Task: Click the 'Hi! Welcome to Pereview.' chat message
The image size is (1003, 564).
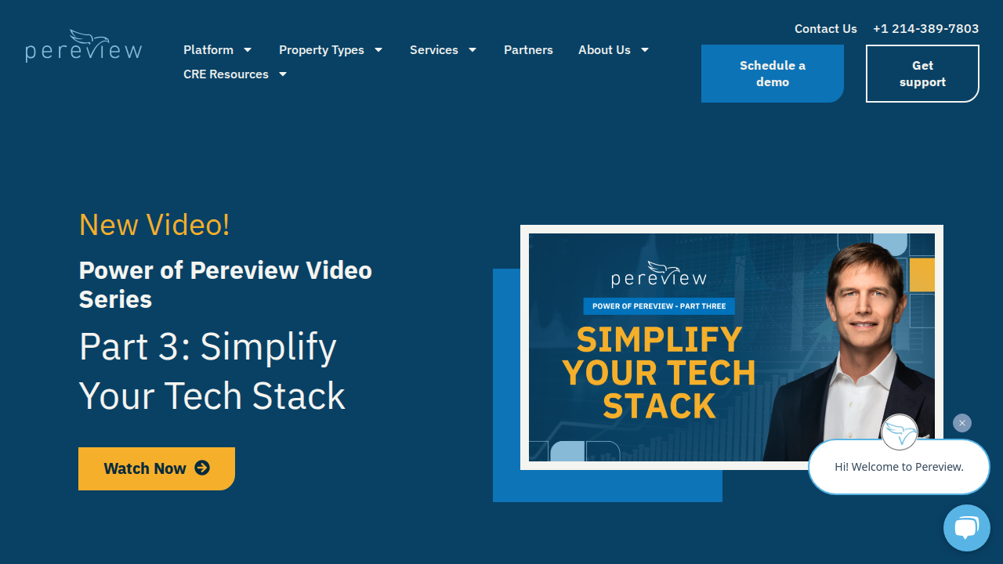Action: pyautogui.click(x=899, y=467)
